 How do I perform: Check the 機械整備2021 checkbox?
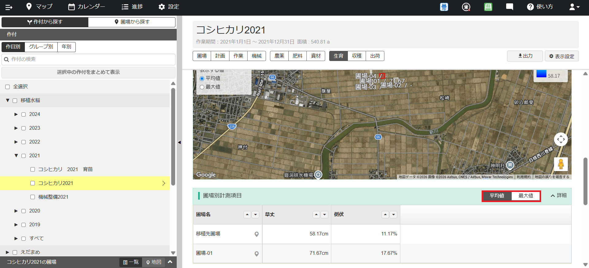pyautogui.click(x=33, y=197)
